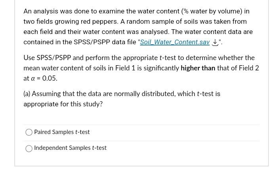Click the empty row area right of Independent Samples option
The width and height of the screenshot is (276, 170).
(183, 148)
